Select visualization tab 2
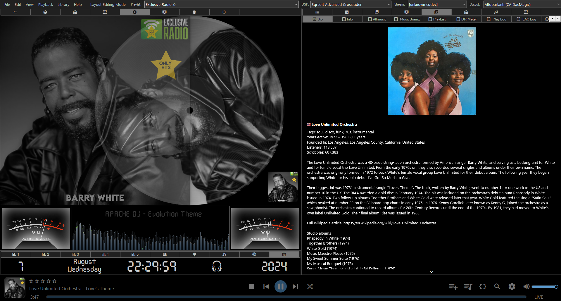Viewport: 561px width, 301px height. pyautogui.click(x=45, y=254)
